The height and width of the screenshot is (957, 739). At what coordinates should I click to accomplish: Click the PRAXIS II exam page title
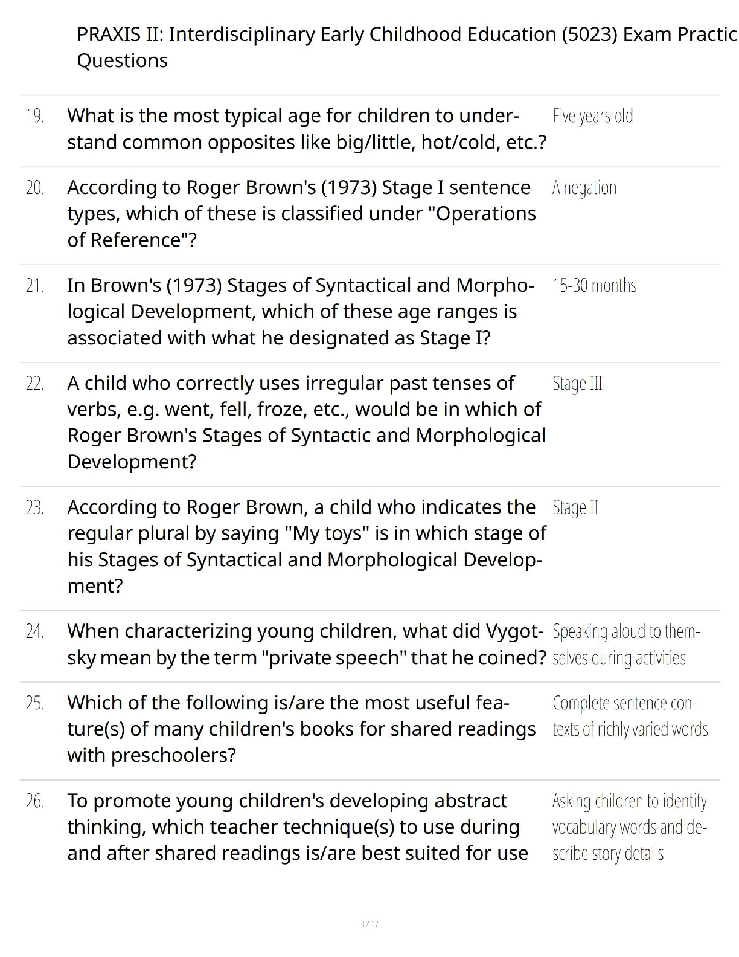pyautogui.click(x=407, y=47)
